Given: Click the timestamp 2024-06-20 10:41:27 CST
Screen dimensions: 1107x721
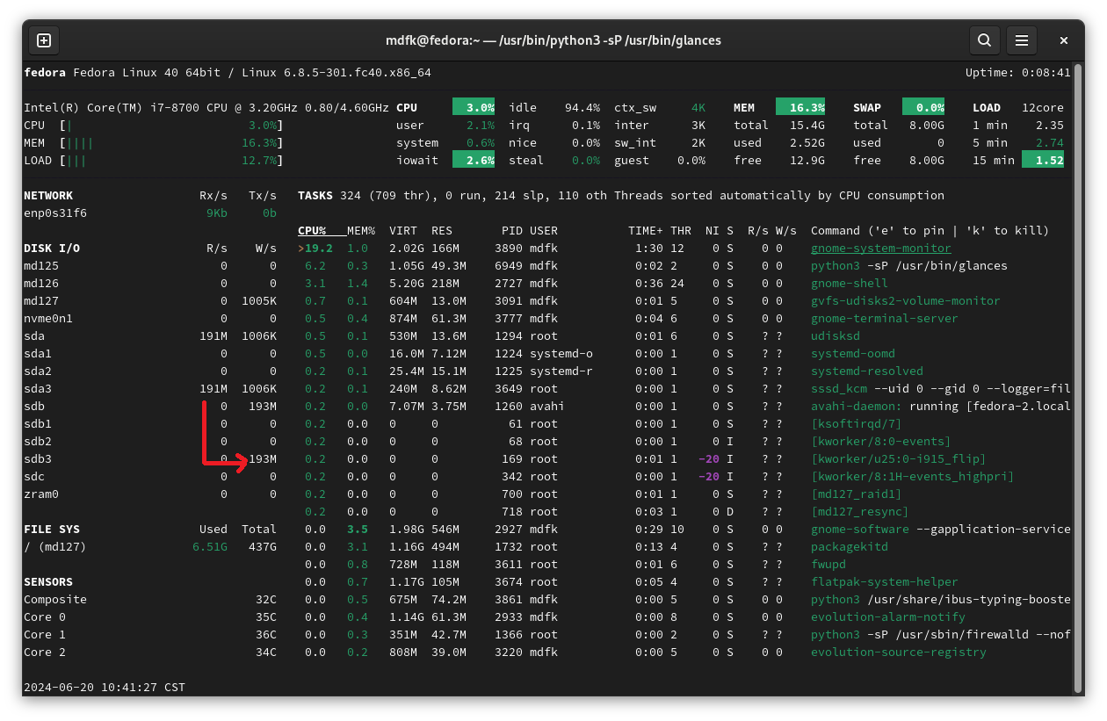Looking at the screenshot, I should (x=105, y=688).
